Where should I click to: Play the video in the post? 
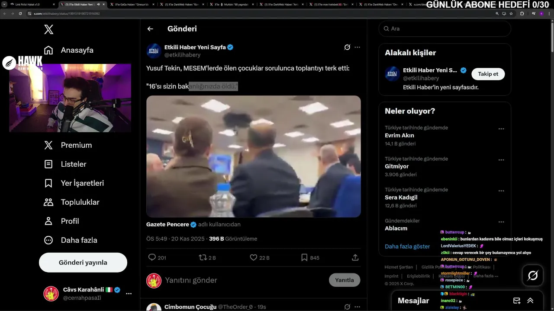pos(253,156)
